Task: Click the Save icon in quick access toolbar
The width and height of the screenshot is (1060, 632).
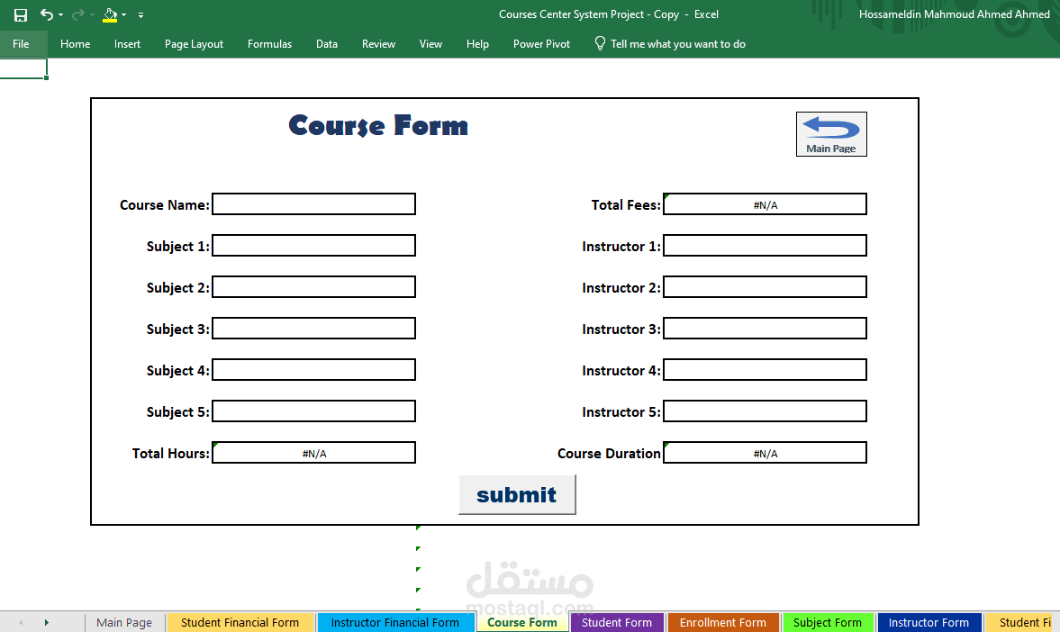Action: (21, 15)
